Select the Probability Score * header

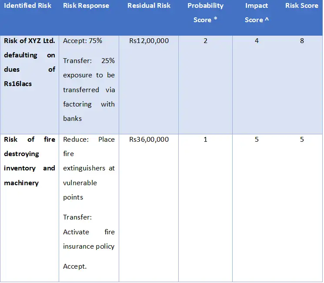pyautogui.click(x=205, y=13)
